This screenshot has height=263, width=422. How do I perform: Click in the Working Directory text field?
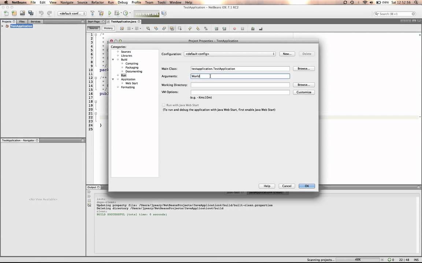pyautogui.click(x=240, y=85)
